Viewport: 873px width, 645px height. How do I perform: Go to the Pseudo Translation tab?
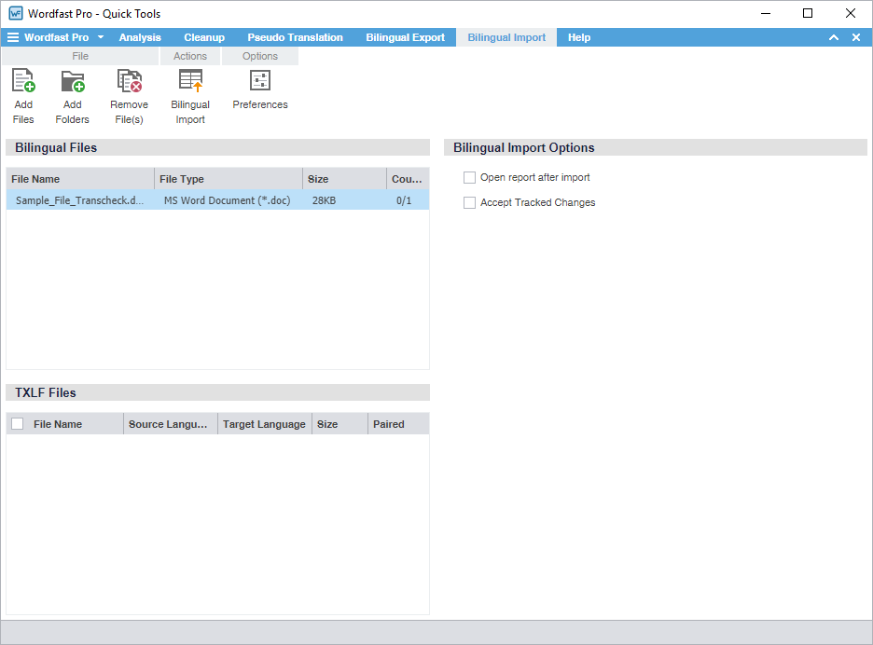pos(295,37)
